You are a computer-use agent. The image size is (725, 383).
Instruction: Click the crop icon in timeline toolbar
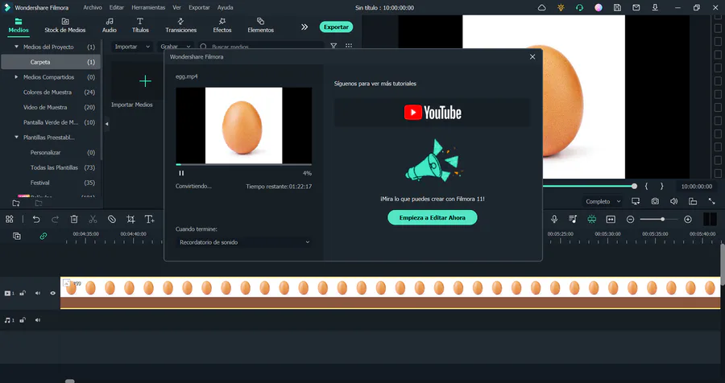click(x=130, y=220)
